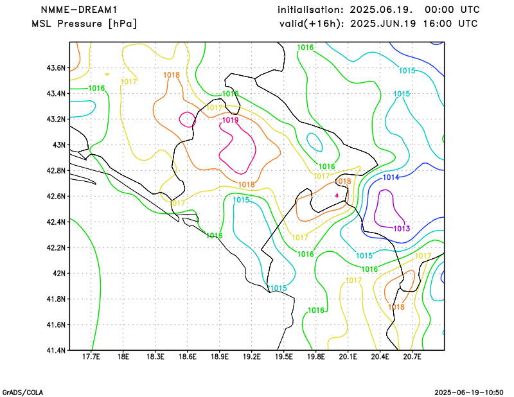Click the 41.4N latitude label

56,350
